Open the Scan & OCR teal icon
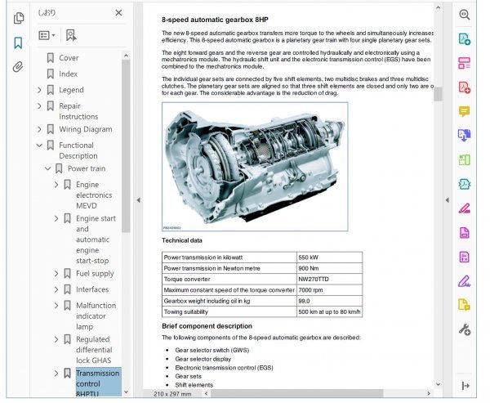The image size is (490, 403). 464,184
